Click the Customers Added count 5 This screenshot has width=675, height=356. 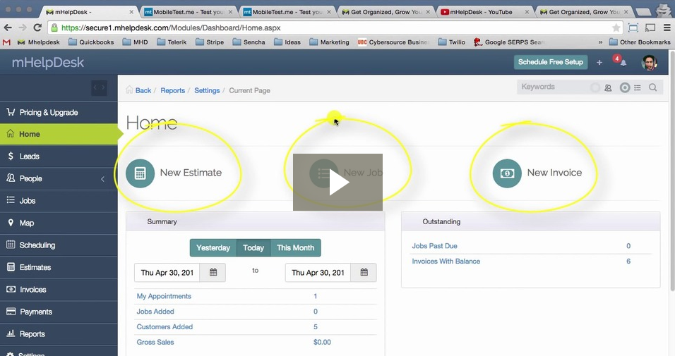[316, 327]
